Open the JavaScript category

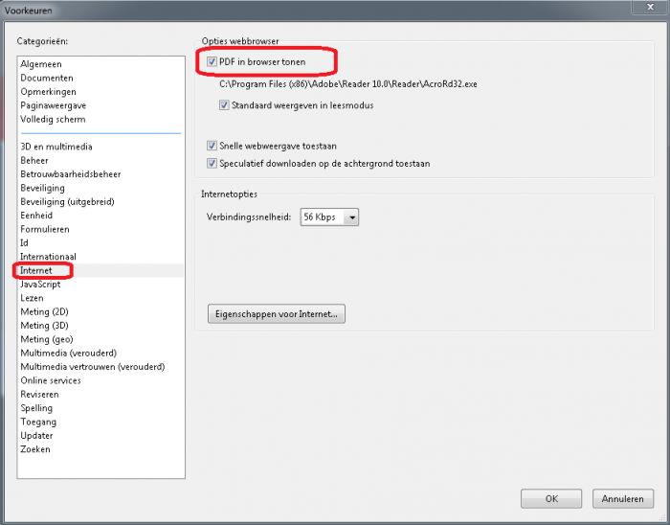coord(40,284)
